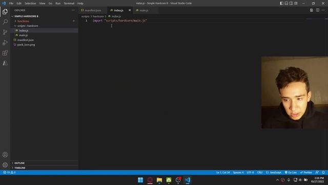Open the Help menu

(x=80, y=4)
